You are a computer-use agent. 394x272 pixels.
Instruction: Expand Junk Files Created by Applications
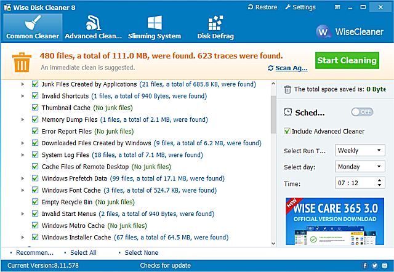pyautogui.click(x=23, y=84)
